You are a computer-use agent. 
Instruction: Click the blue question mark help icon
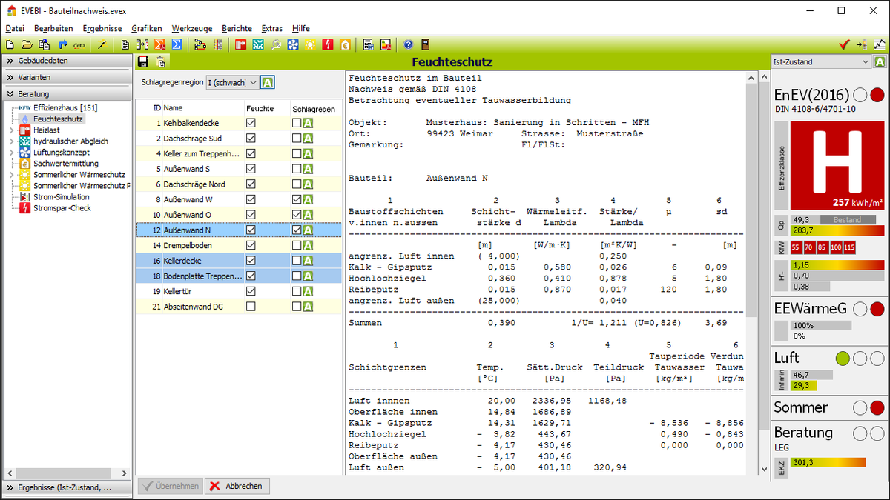409,44
